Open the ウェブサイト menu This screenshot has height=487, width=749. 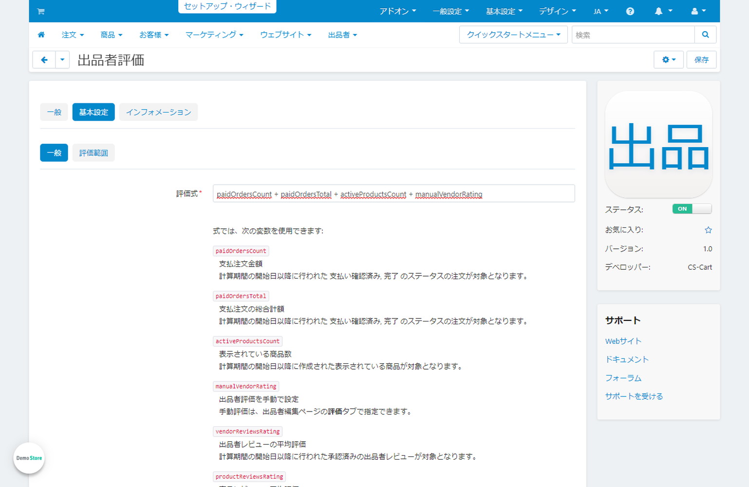(x=285, y=35)
